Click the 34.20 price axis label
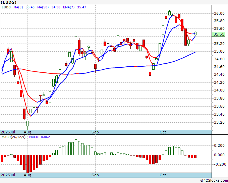The height and width of the screenshot is (183, 228). click(x=219, y=82)
